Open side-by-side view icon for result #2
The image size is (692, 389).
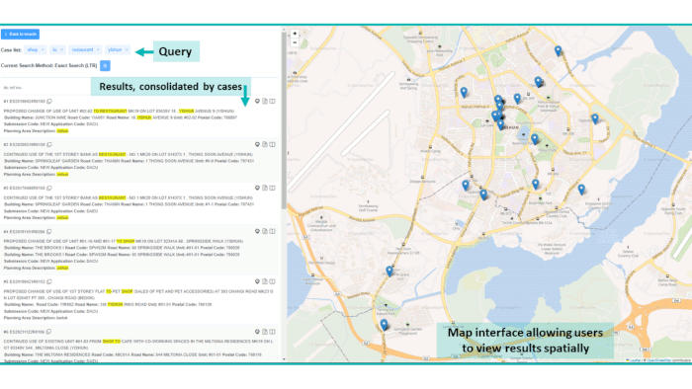(272, 144)
